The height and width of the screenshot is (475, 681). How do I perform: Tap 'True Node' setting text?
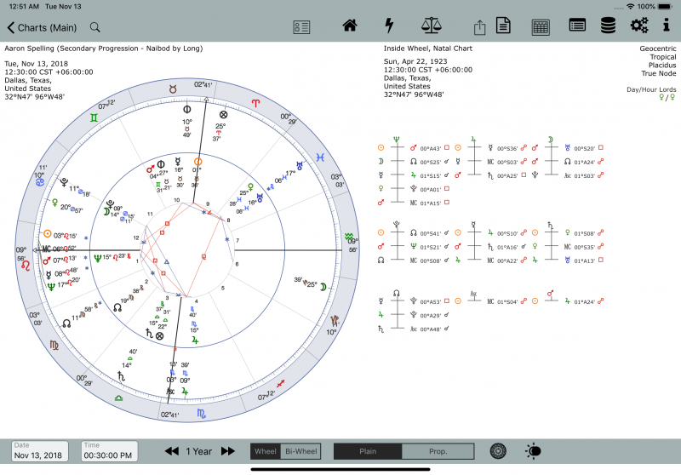tap(658, 73)
